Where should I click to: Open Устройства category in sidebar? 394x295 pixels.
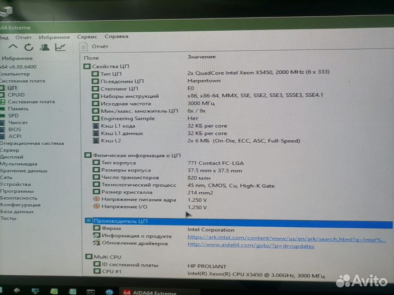[15, 184]
